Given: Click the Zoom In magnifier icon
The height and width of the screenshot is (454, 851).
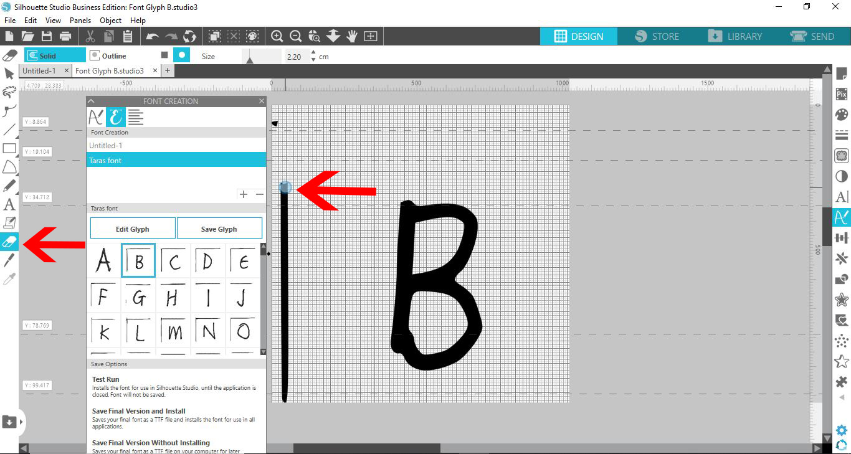Looking at the screenshot, I should (x=277, y=36).
